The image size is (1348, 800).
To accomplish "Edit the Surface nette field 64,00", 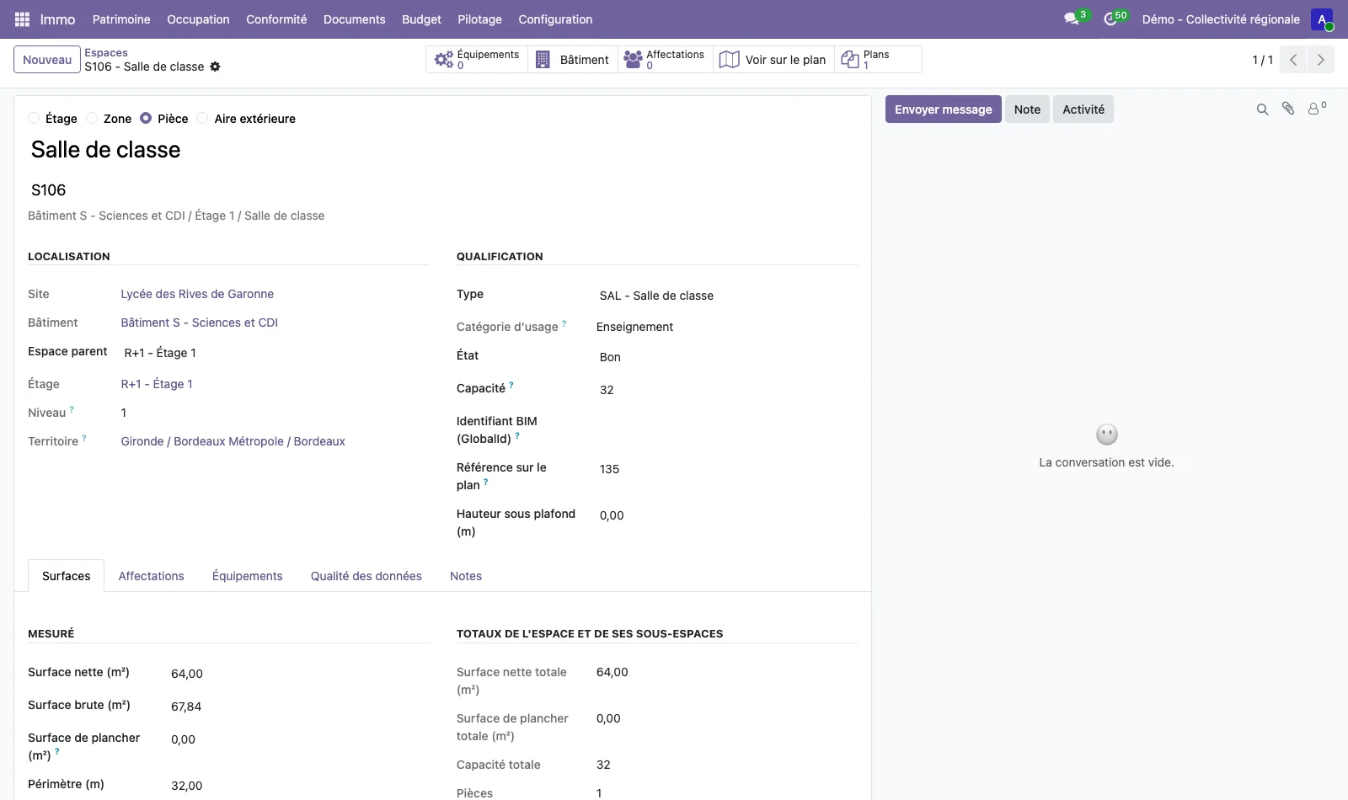I will tap(298, 674).
